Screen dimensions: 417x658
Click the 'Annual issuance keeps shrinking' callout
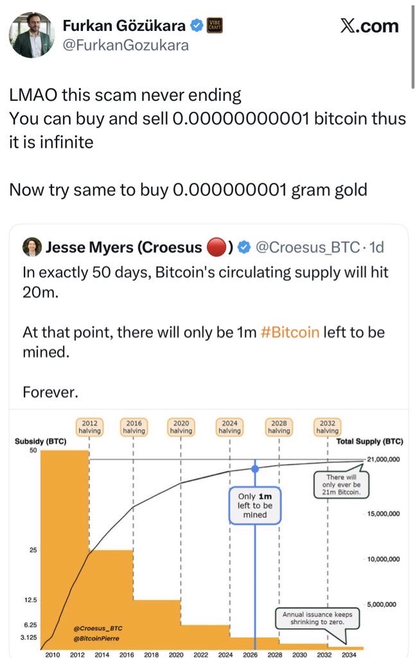[317, 618]
